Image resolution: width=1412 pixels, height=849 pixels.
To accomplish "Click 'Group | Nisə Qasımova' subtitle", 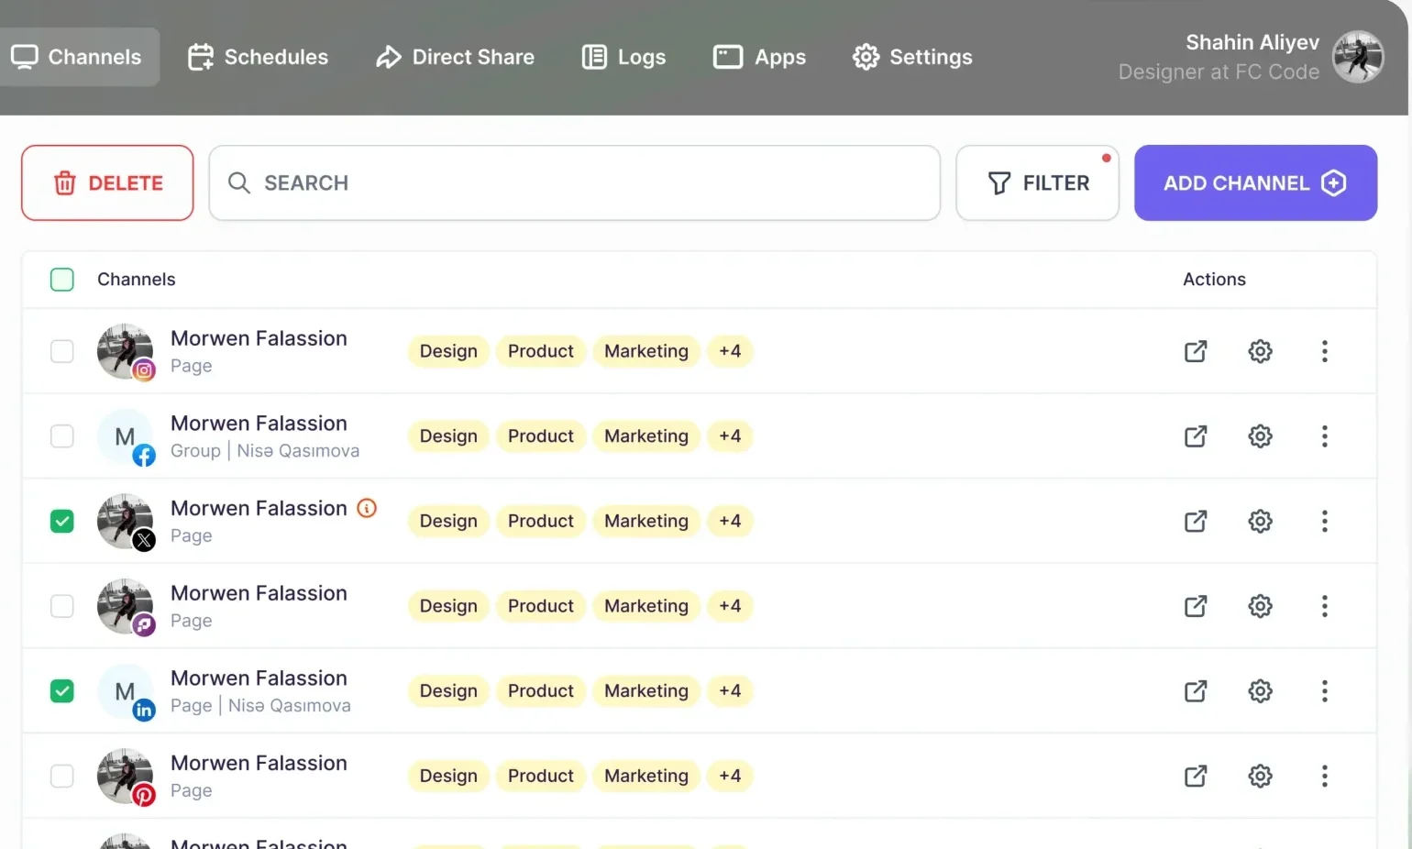I will pos(265,451).
